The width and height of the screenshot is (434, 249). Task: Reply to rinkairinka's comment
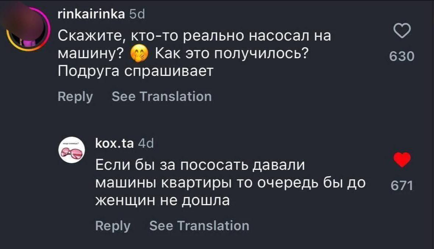75,97
